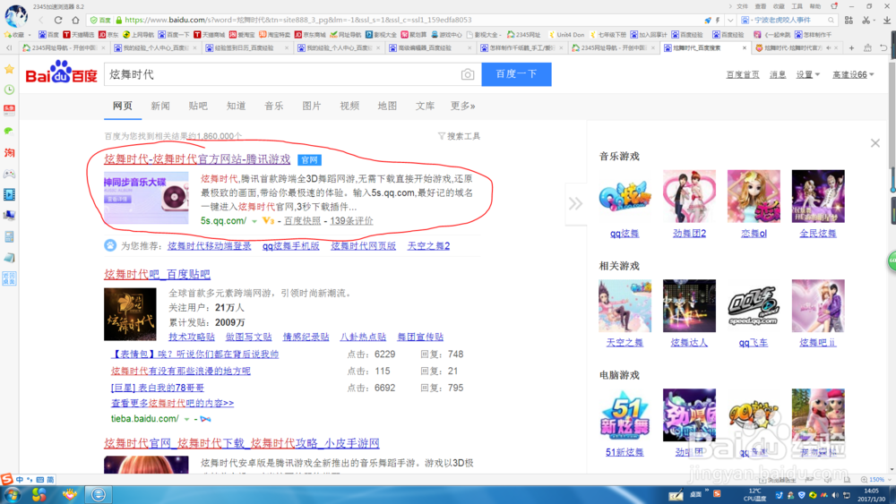Image resolution: width=896 pixels, height=504 pixels.
Task: Open the 文件 menu in title bar
Action: (x=742, y=6)
